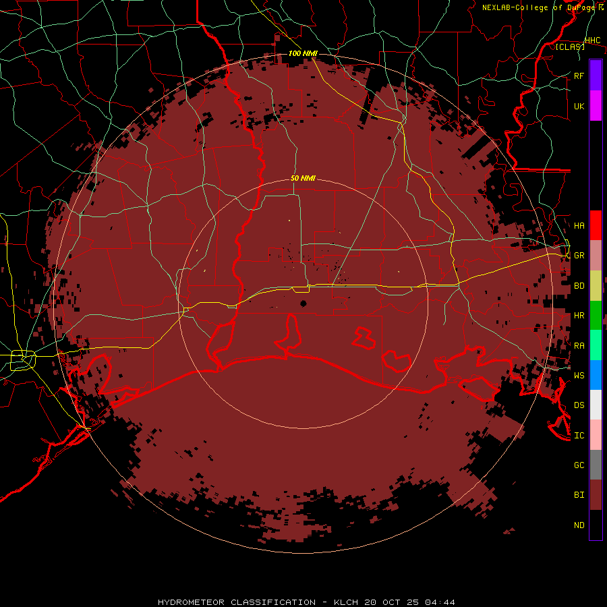Click the WS blue legend swatch
Screen dimensions: 607x607
(x=596, y=375)
